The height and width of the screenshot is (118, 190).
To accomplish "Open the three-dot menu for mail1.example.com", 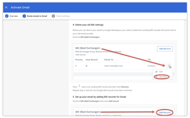I will [169, 66].
